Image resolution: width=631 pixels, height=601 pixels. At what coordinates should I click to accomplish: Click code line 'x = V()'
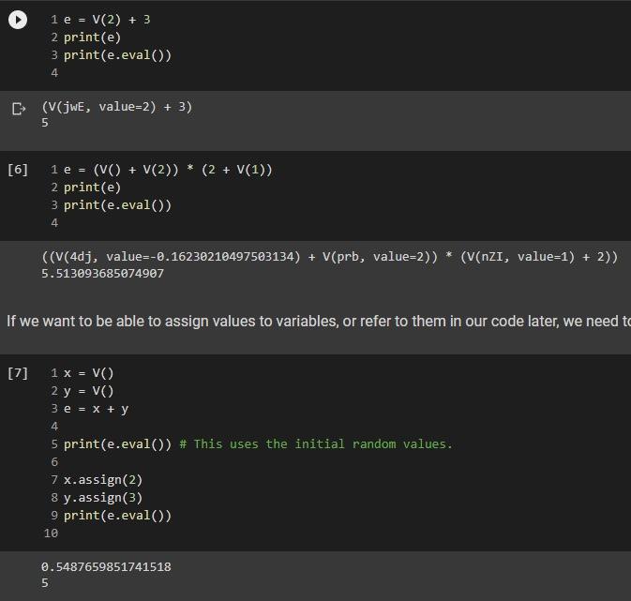pyautogui.click(x=88, y=373)
